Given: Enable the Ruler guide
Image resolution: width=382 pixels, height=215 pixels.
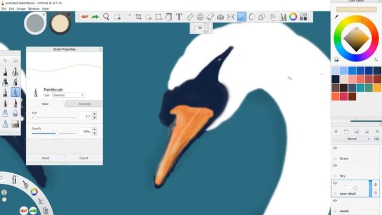Looking at the screenshot, I should click(190, 17).
